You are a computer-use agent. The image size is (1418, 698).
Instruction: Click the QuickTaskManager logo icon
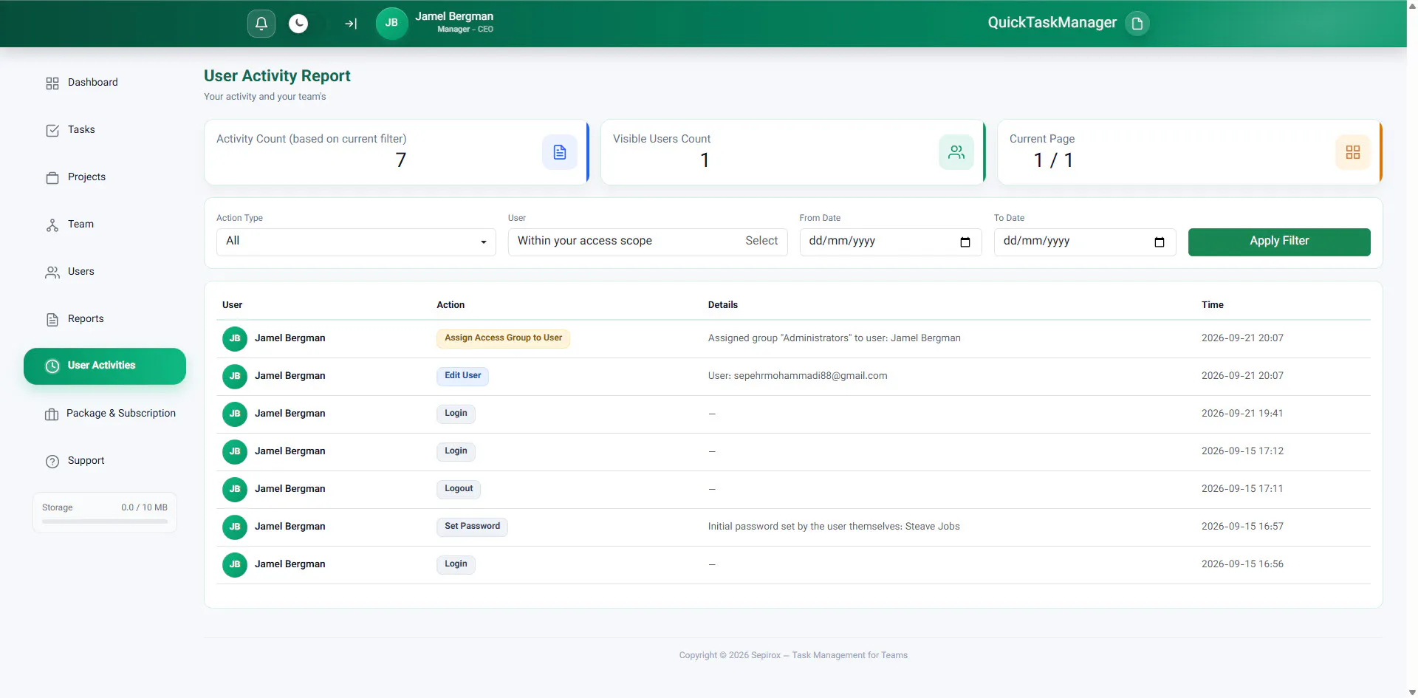click(1137, 23)
